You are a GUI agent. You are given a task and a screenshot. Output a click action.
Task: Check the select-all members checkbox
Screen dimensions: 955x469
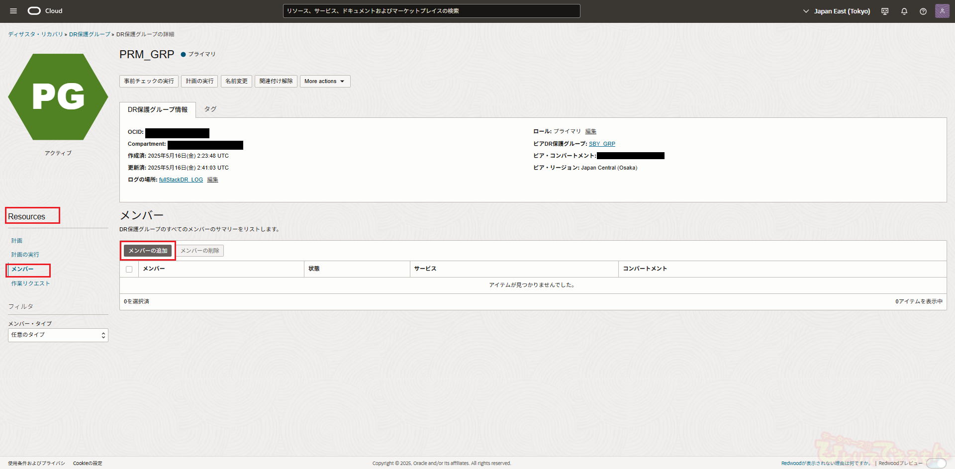pos(129,269)
